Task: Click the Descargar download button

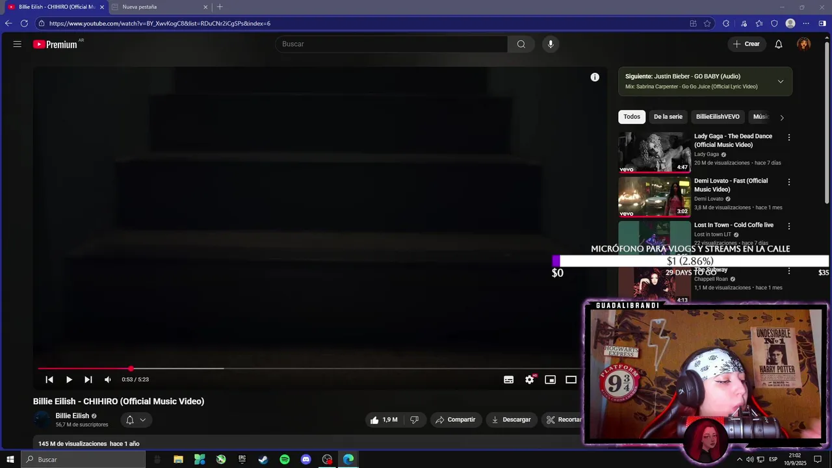Action: [x=511, y=420]
